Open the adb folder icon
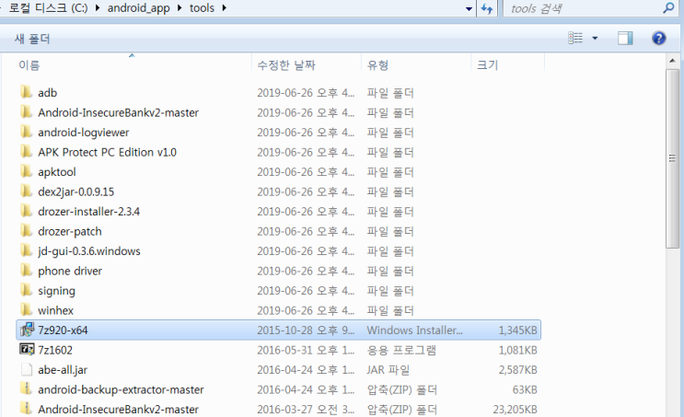 (x=26, y=92)
